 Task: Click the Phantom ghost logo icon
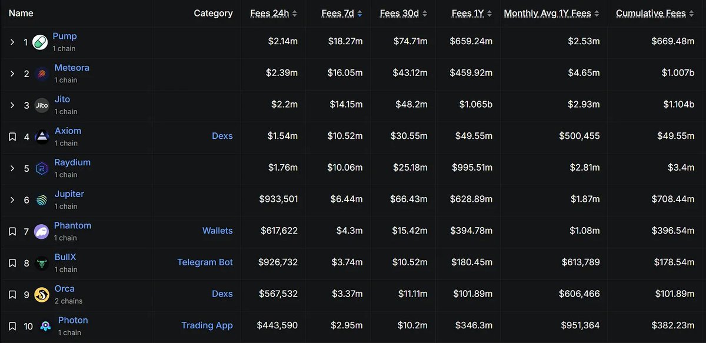click(x=42, y=232)
